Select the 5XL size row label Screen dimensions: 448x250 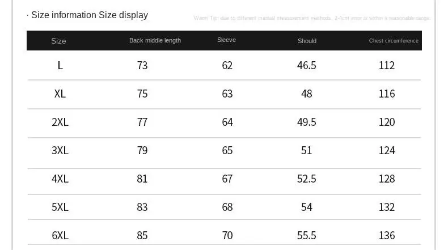[x=60, y=207]
